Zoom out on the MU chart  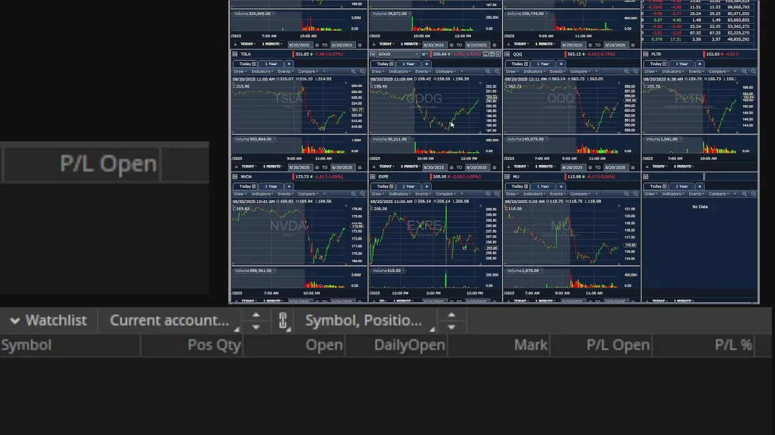click(635, 194)
